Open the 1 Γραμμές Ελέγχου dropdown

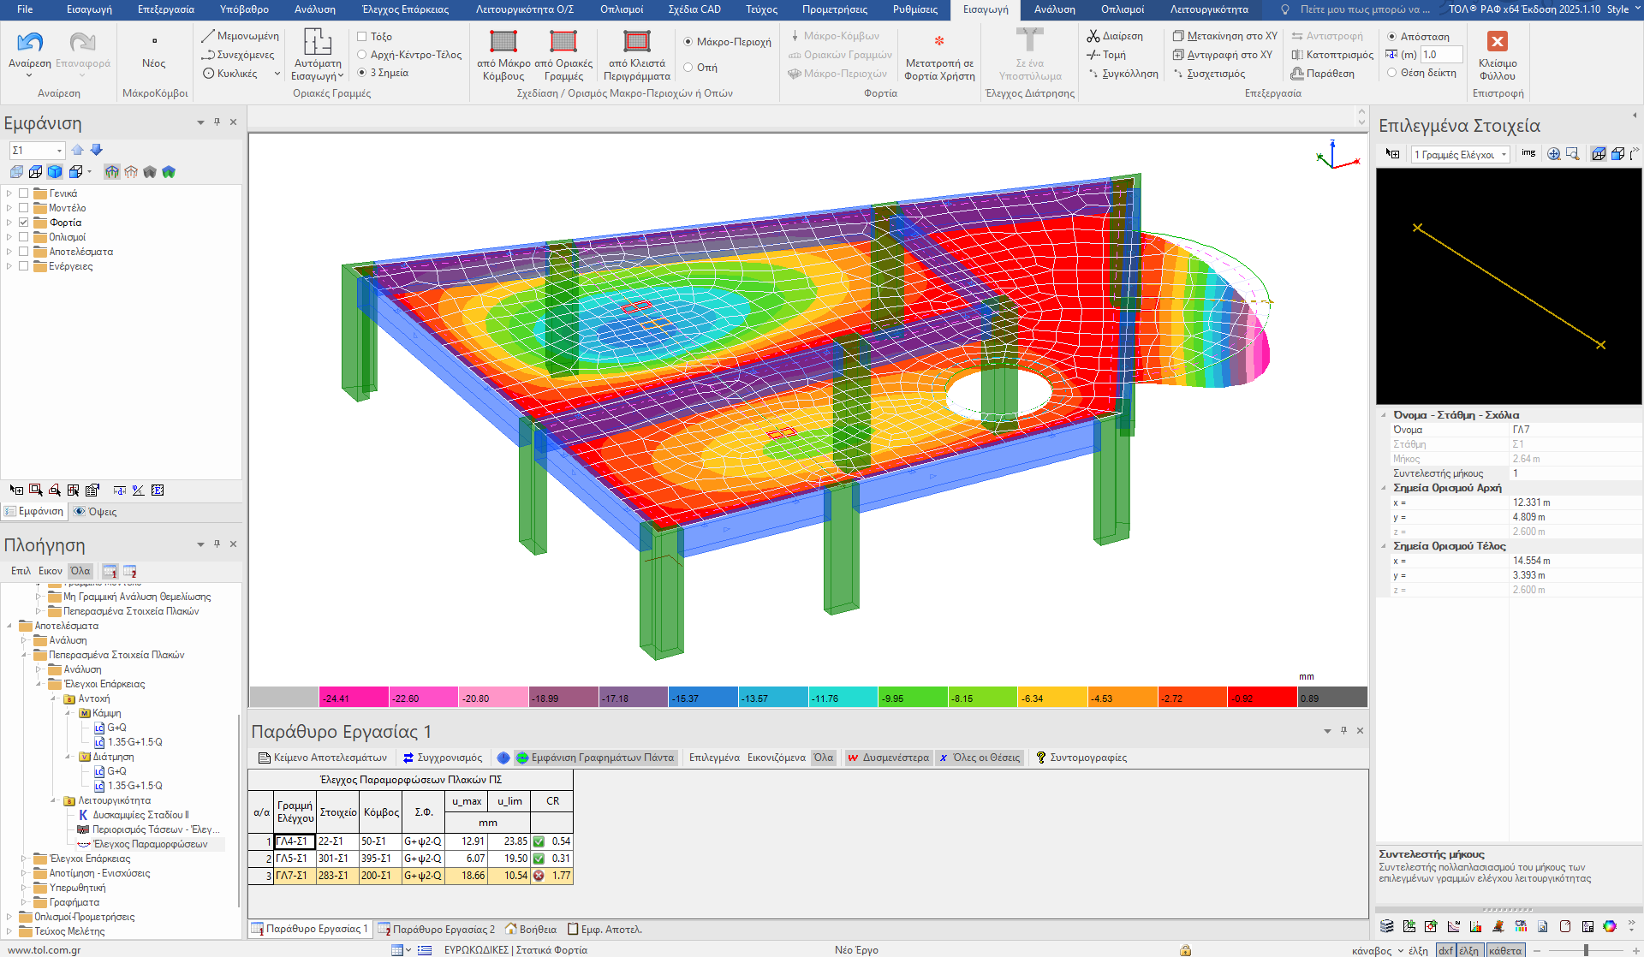click(x=1504, y=155)
